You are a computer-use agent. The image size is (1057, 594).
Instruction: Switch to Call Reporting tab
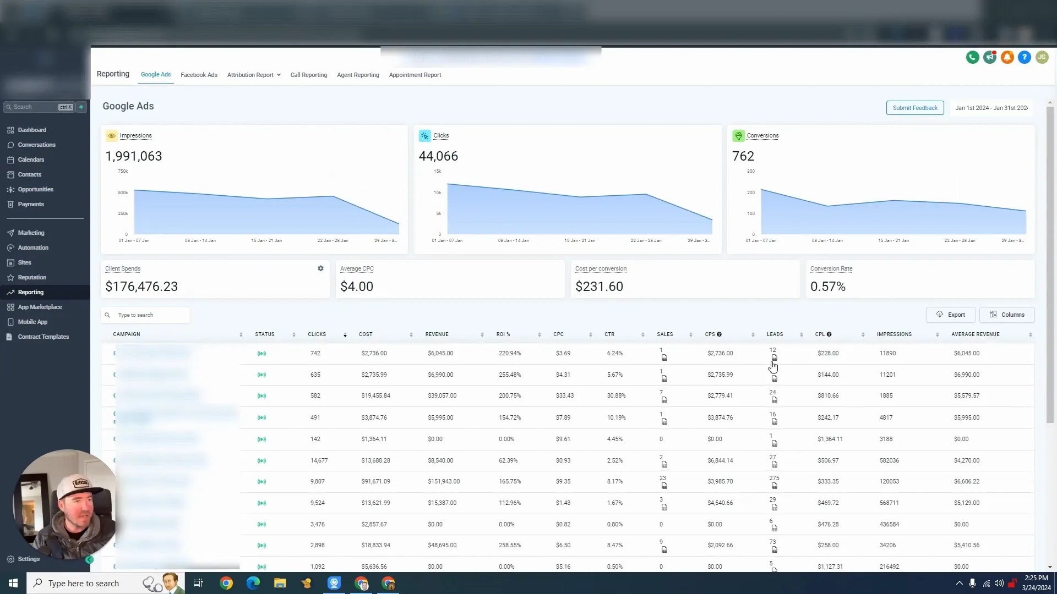click(308, 75)
